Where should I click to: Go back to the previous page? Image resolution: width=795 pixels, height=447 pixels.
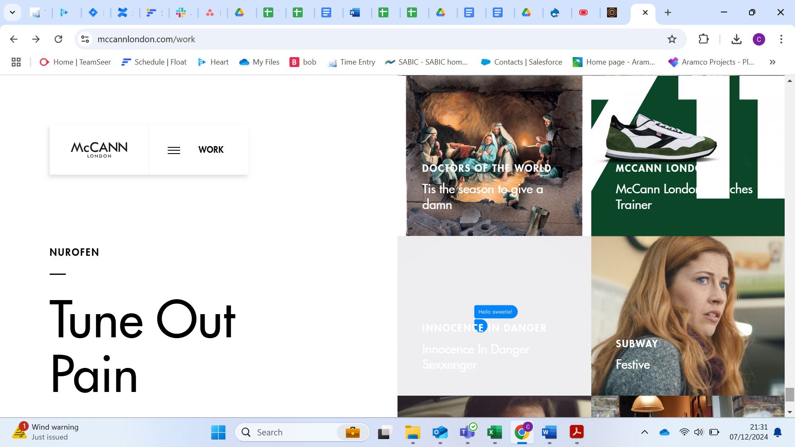pos(14,39)
